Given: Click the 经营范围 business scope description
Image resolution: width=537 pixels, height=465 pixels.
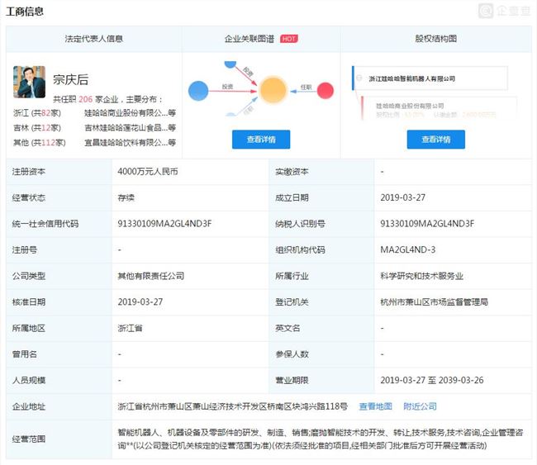Looking at the screenshot, I should pos(321,439).
